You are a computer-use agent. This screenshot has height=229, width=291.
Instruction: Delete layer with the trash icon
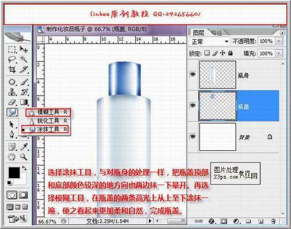[x=273, y=221]
